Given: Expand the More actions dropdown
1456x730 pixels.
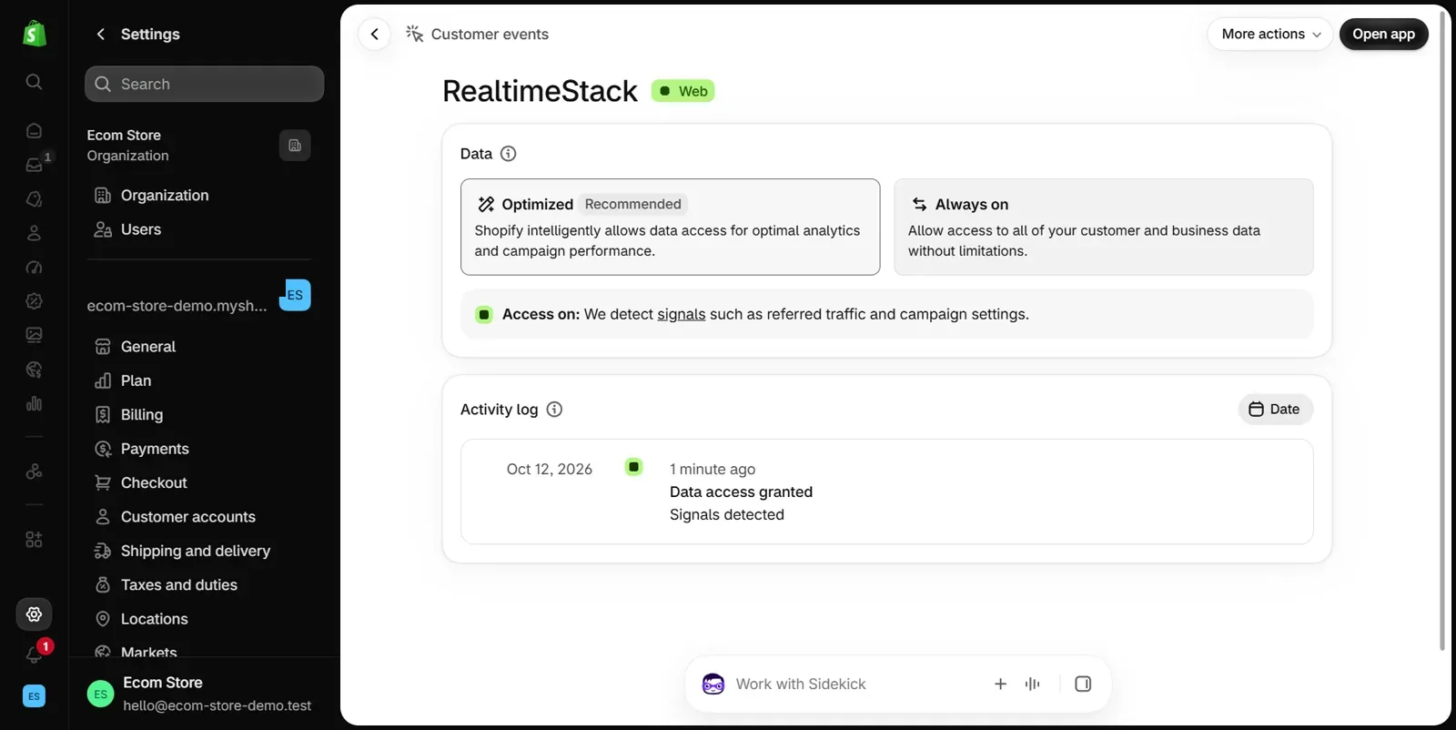Looking at the screenshot, I should pyautogui.click(x=1270, y=35).
